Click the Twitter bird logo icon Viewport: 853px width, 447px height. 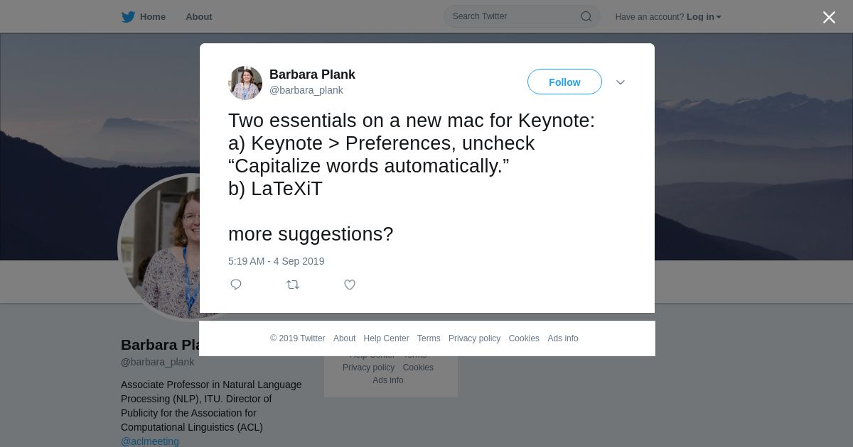[128, 17]
